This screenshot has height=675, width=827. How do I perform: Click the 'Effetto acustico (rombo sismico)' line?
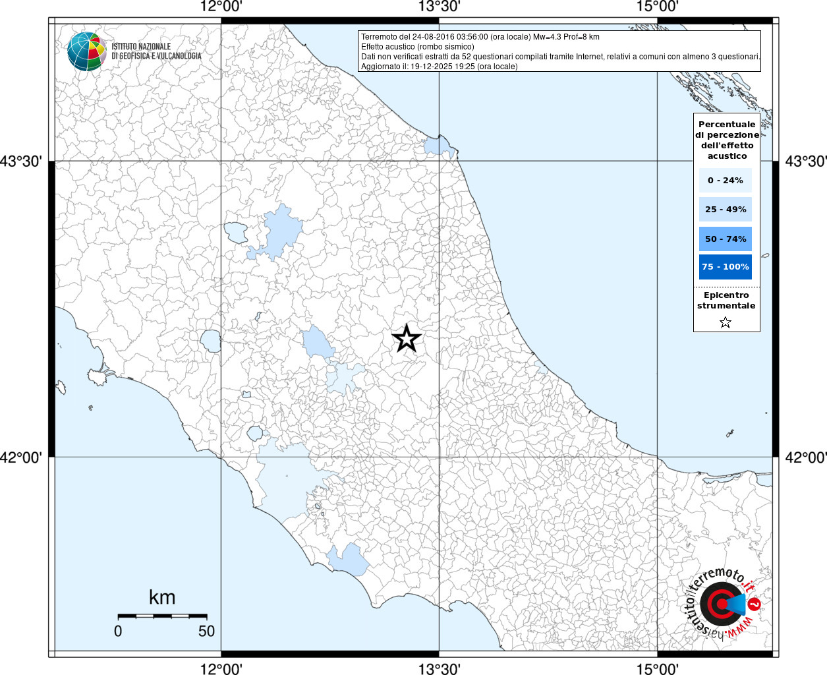(x=418, y=47)
